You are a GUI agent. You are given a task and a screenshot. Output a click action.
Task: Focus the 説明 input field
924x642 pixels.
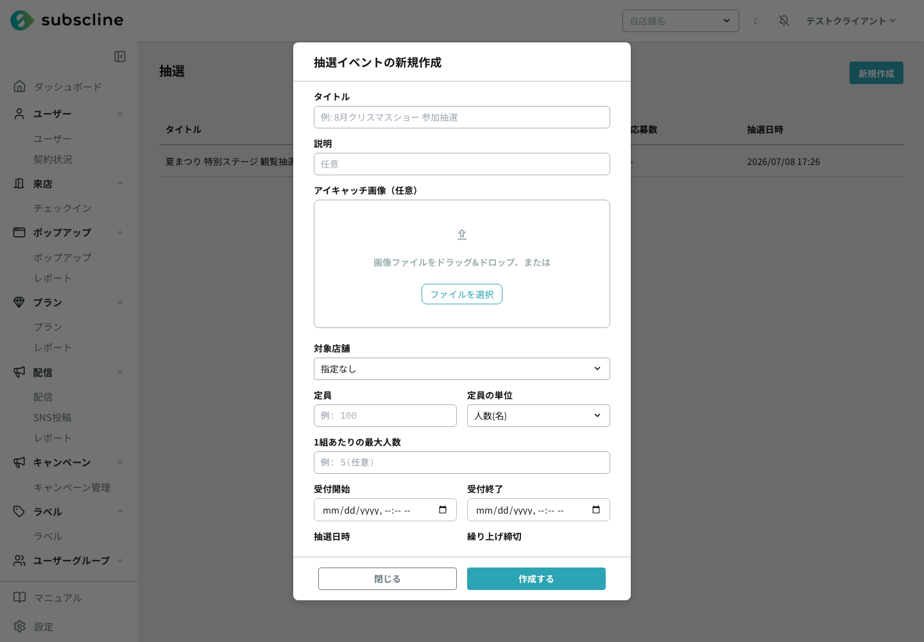(x=462, y=164)
